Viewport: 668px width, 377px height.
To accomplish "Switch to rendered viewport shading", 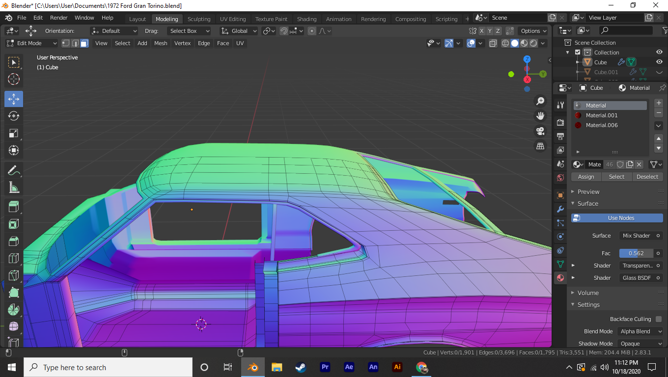I will pos(533,43).
